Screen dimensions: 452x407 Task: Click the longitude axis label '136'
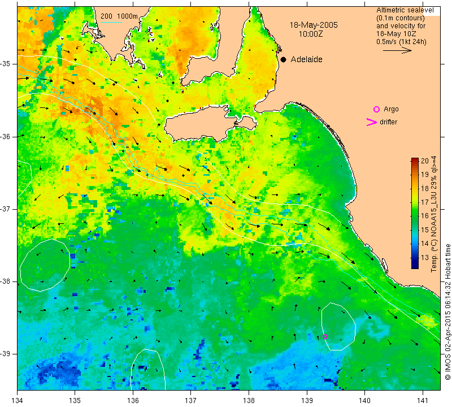(x=133, y=400)
